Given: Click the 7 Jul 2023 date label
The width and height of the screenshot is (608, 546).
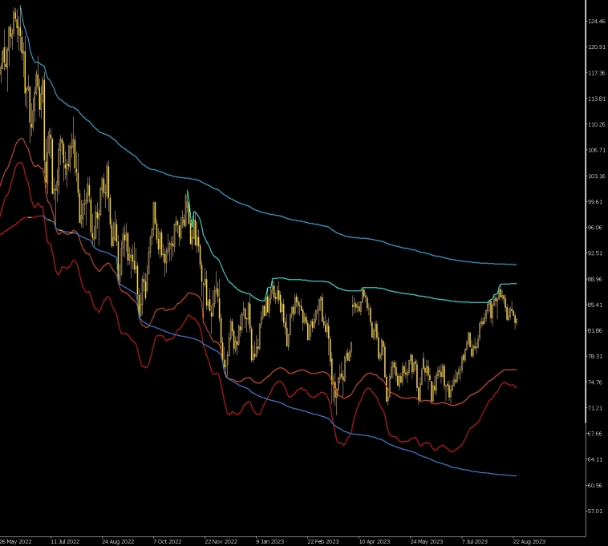Looking at the screenshot, I should coord(475,541).
